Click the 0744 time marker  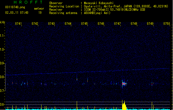tap(68, 24)
